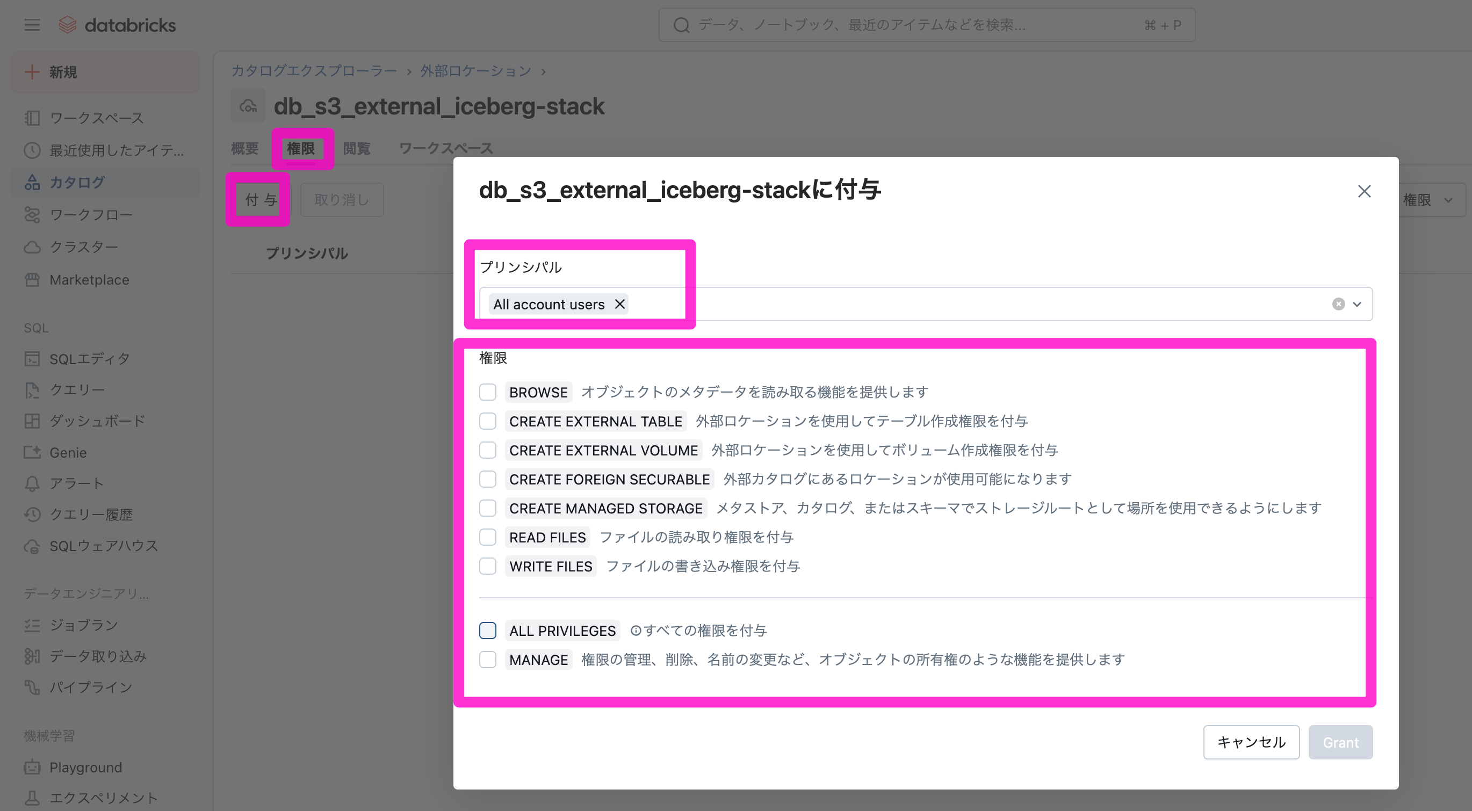Enable the BROWSE privilege checkbox
This screenshot has height=811, width=1472.
pos(487,393)
